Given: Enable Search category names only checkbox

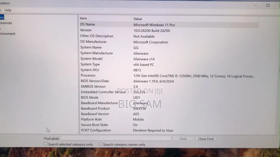Looking at the screenshot, I should pyautogui.click(x=101, y=144).
